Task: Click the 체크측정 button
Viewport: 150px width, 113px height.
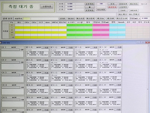Action: [x=80, y=18]
